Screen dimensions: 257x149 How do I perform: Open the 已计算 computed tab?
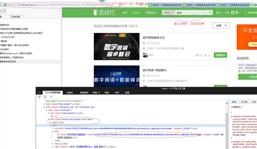(244, 102)
